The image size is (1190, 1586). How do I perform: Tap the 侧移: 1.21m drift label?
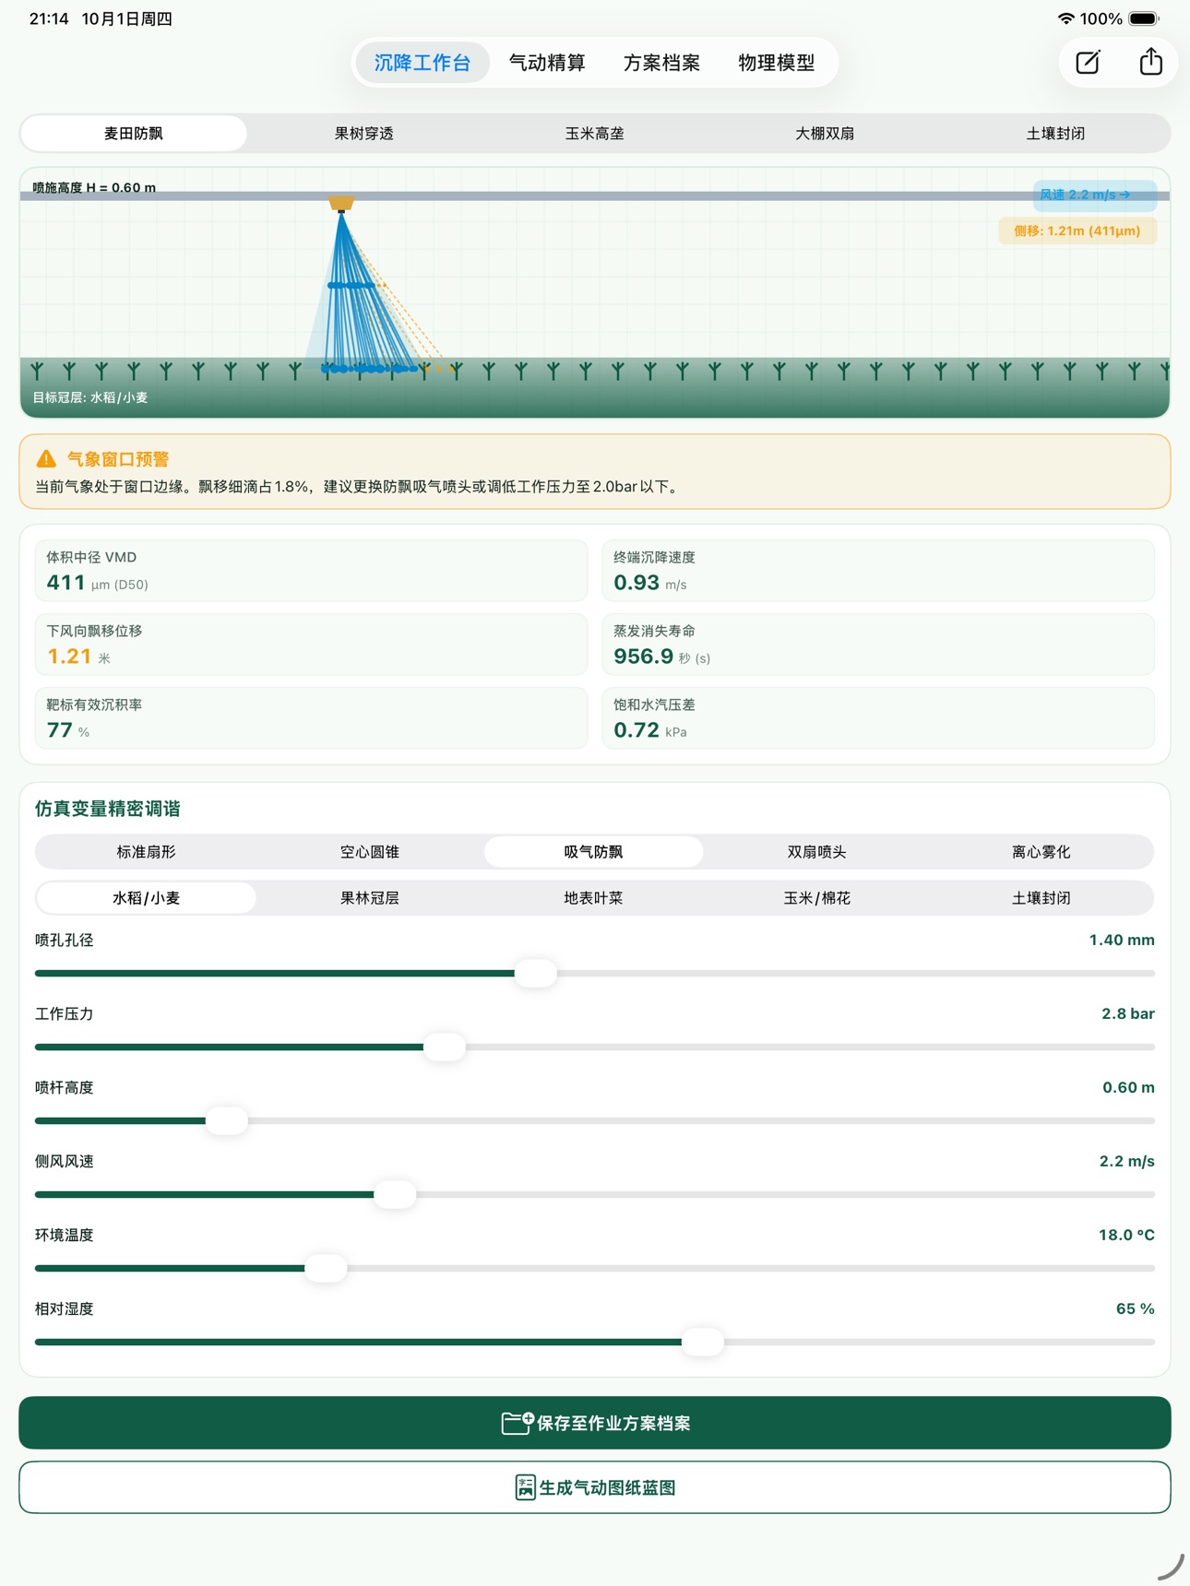[x=1077, y=231]
